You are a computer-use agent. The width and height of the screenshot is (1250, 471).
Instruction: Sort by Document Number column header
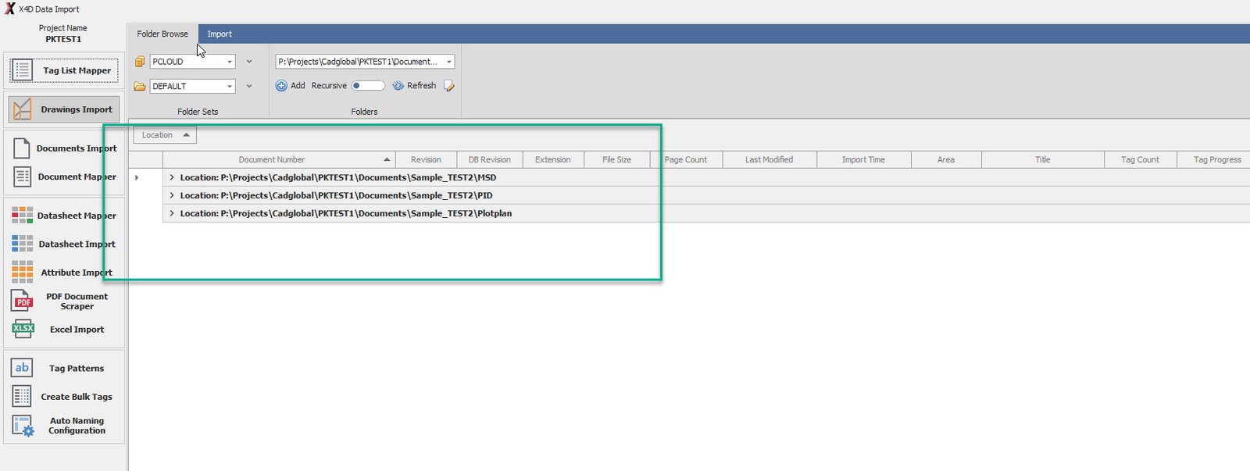pos(272,159)
